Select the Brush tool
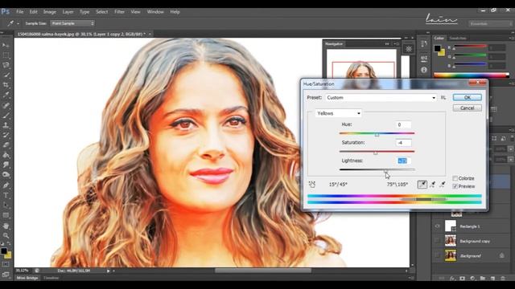515x289 pixels. pos(6,115)
